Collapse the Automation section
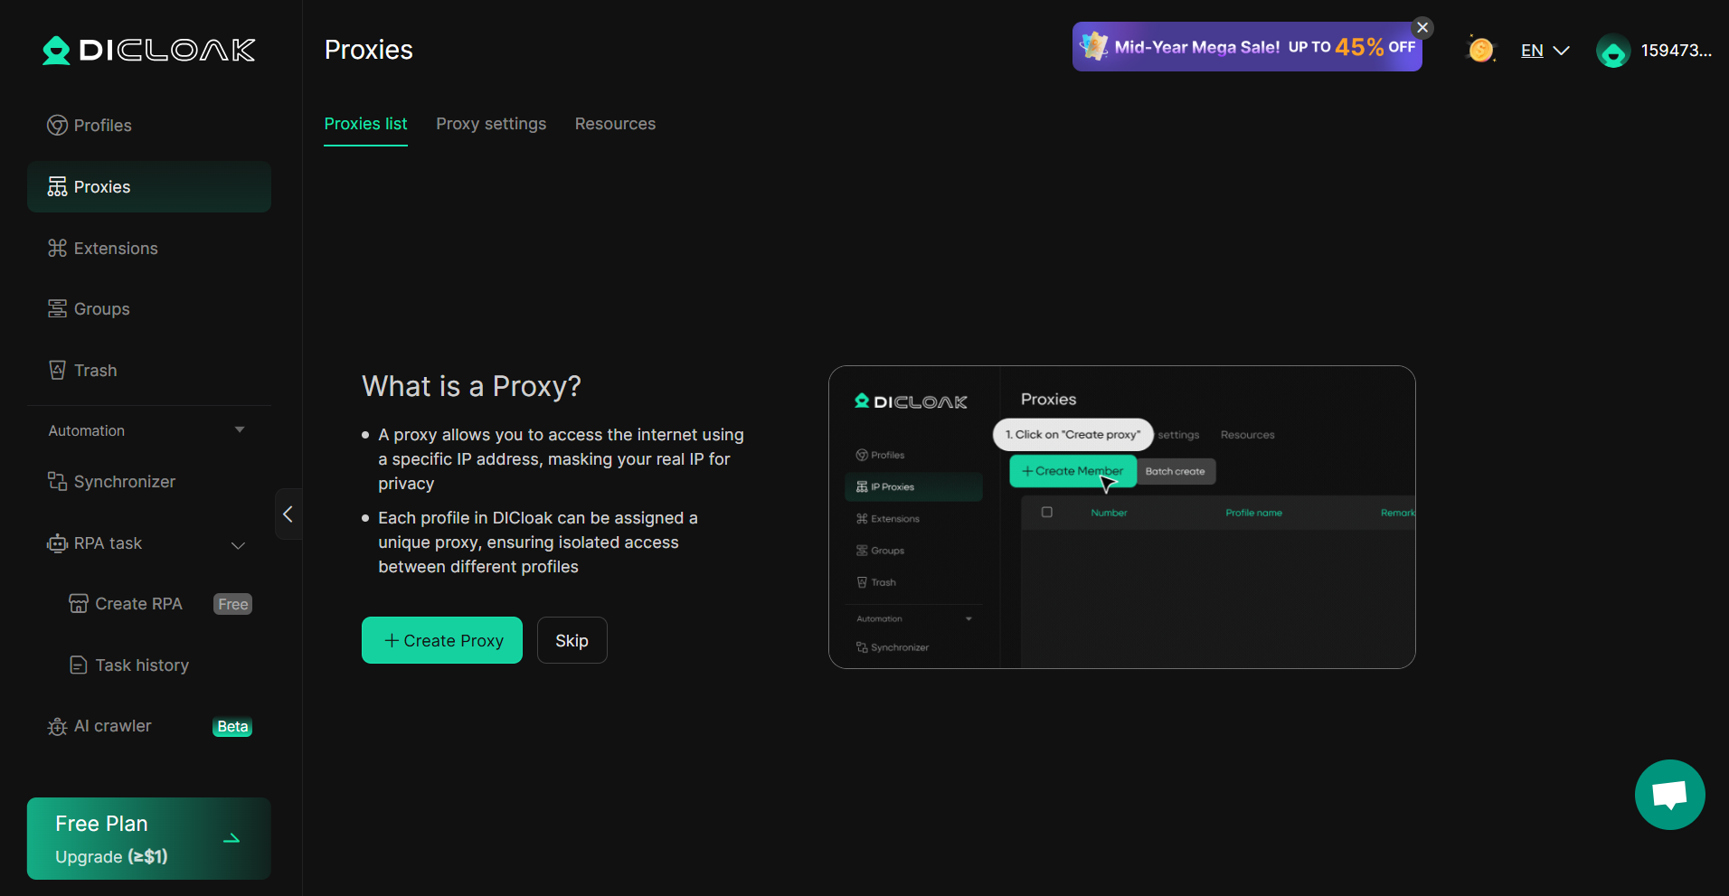The image size is (1729, 896). [240, 430]
